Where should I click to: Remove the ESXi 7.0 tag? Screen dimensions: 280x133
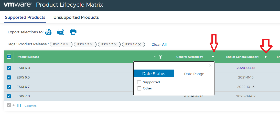coord(139,44)
